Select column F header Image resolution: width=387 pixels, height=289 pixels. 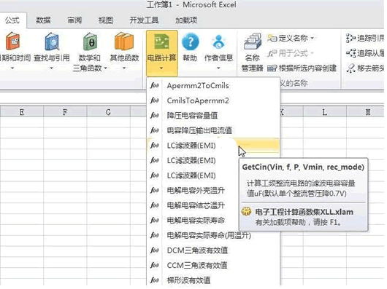(x=65, y=112)
